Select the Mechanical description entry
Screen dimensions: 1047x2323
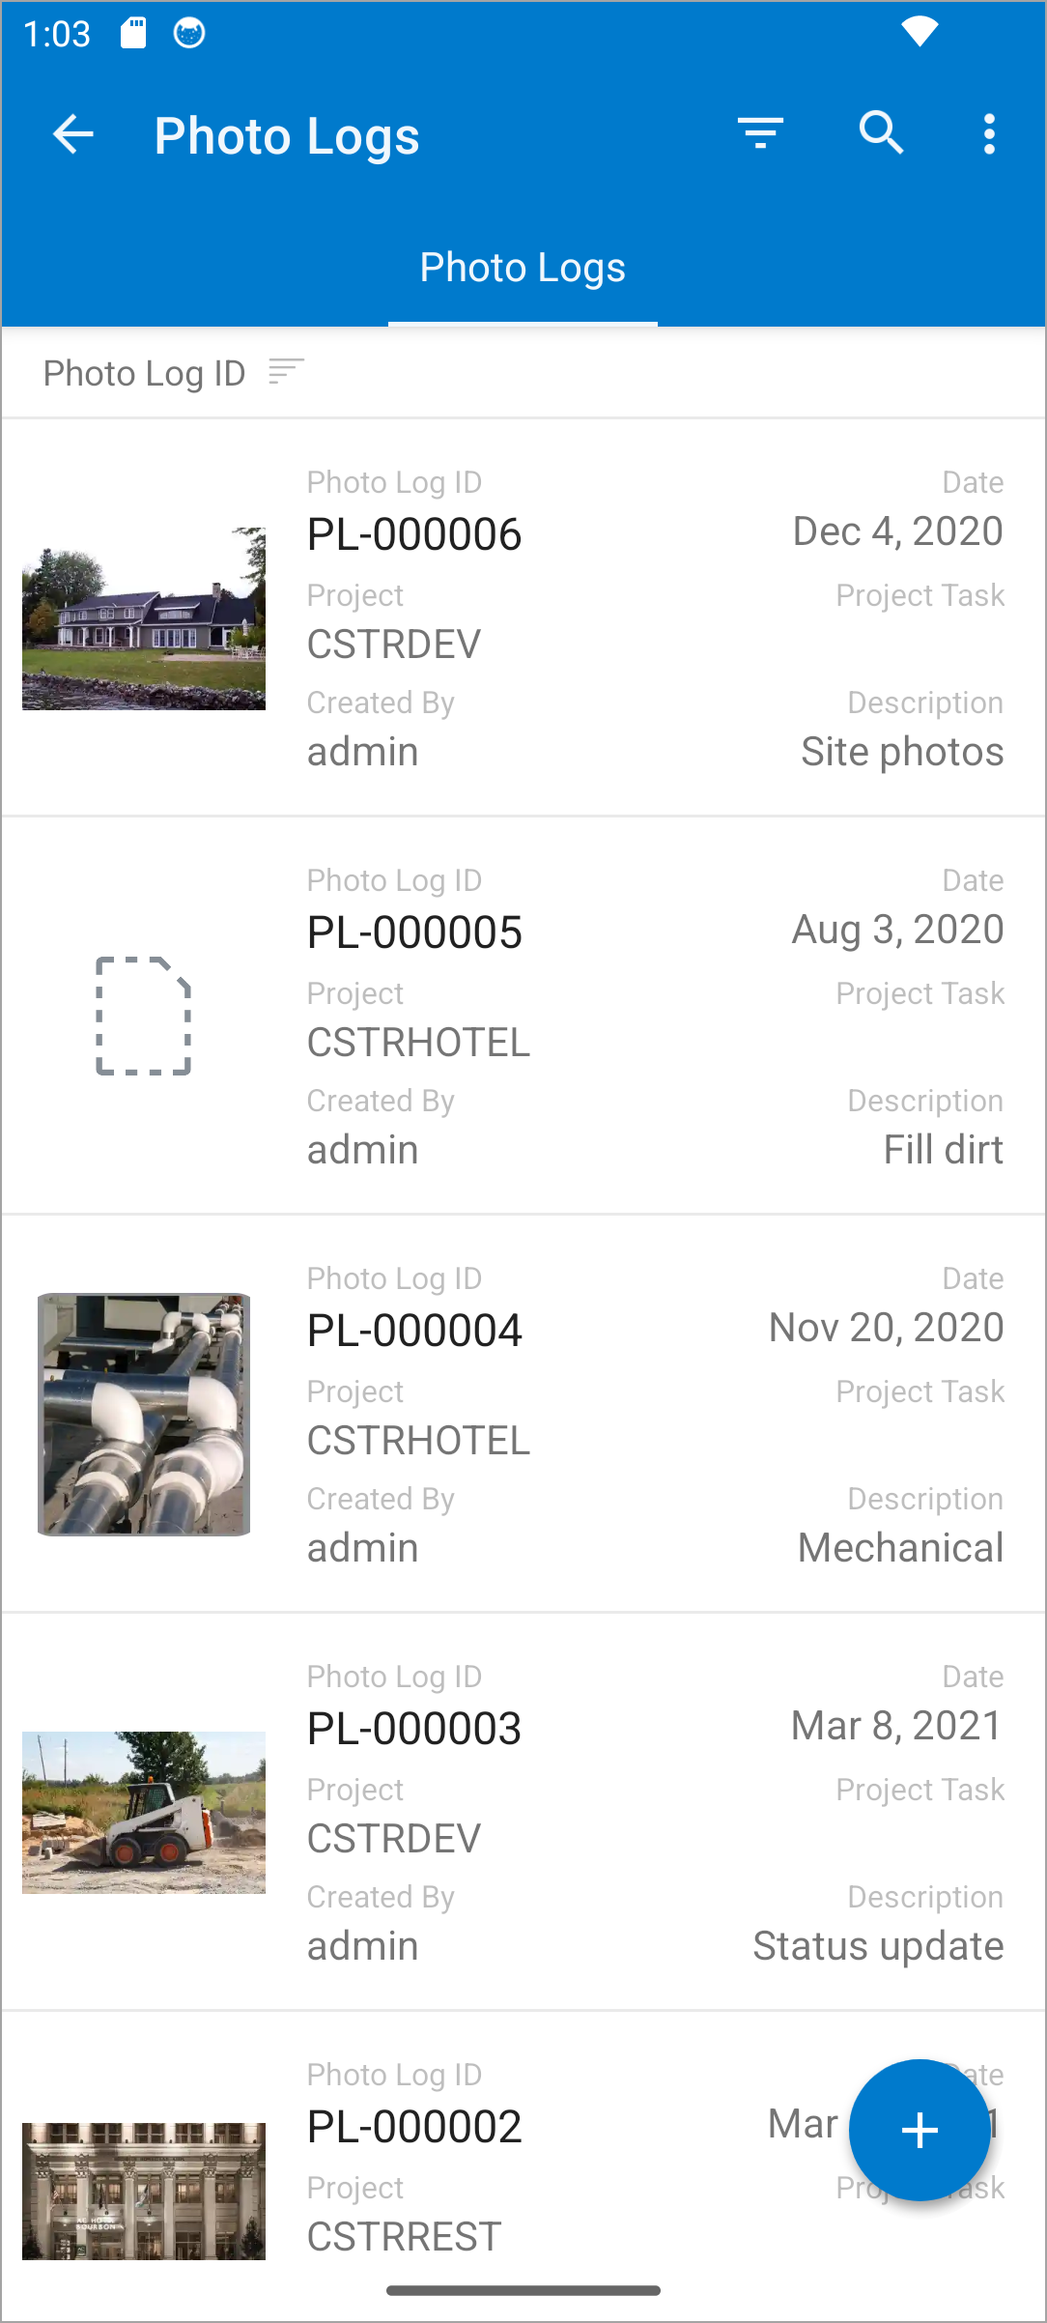click(900, 1548)
